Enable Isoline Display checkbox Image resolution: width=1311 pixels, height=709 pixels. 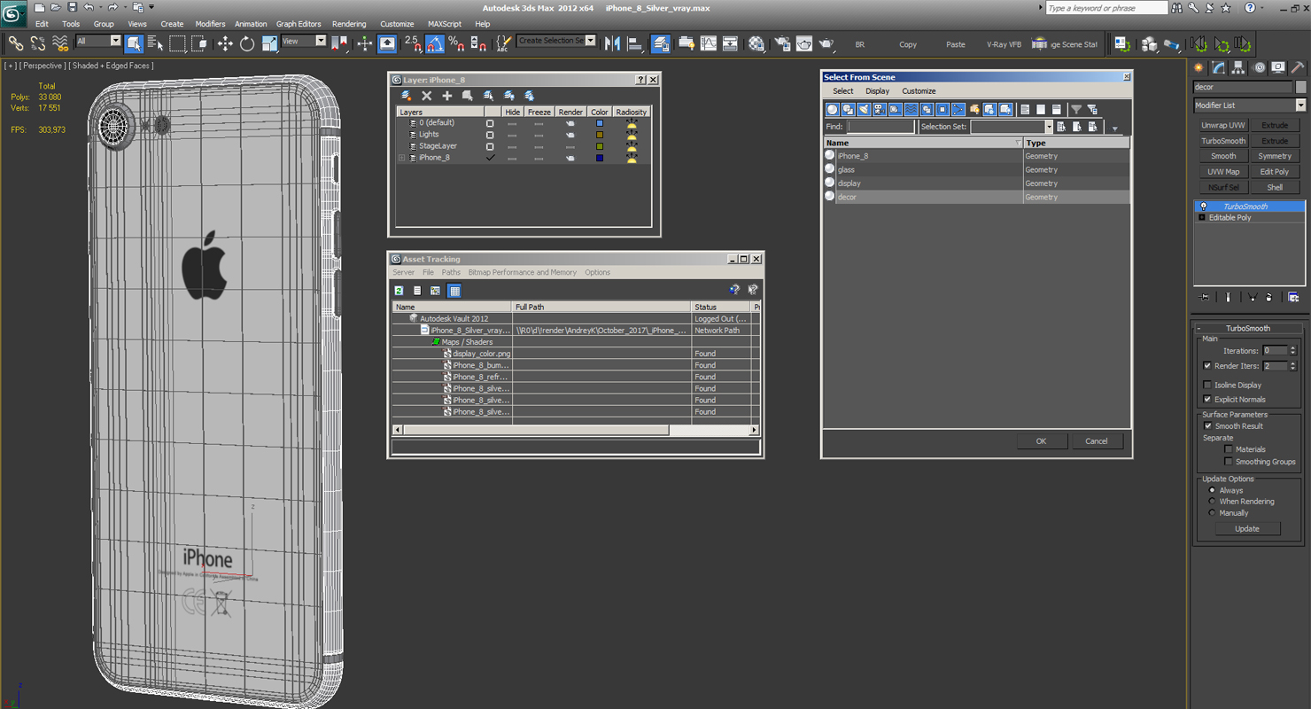[x=1207, y=385]
